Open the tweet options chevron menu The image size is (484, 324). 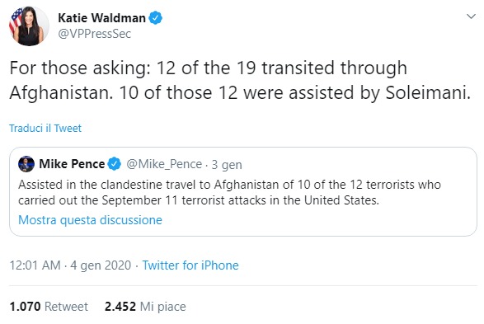click(x=471, y=16)
